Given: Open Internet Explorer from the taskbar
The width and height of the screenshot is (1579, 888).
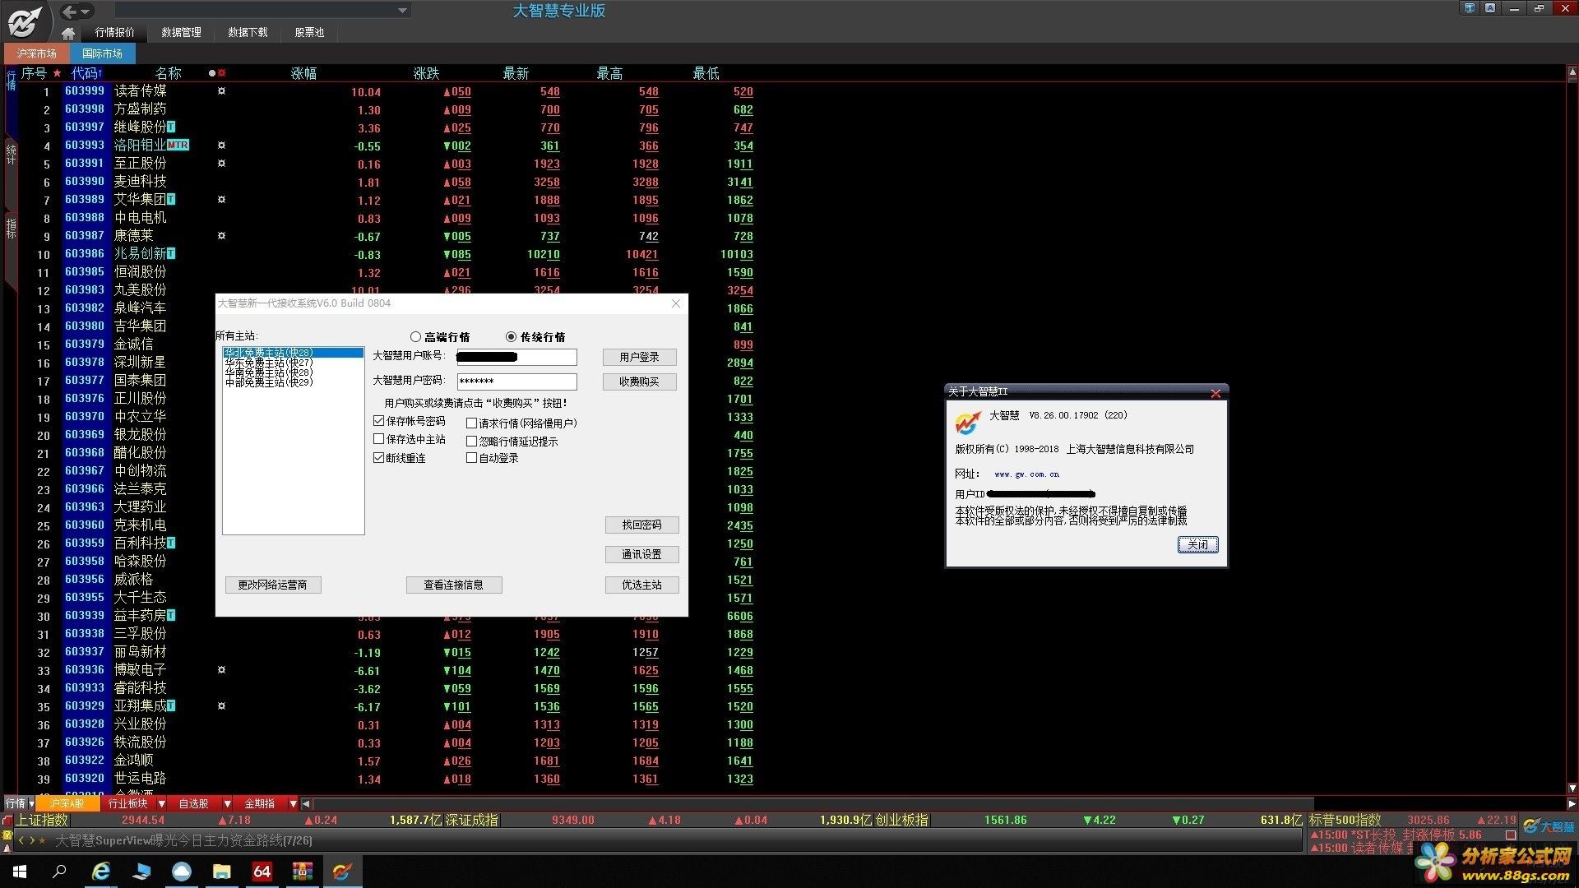Looking at the screenshot, I should tap(101, 872).
